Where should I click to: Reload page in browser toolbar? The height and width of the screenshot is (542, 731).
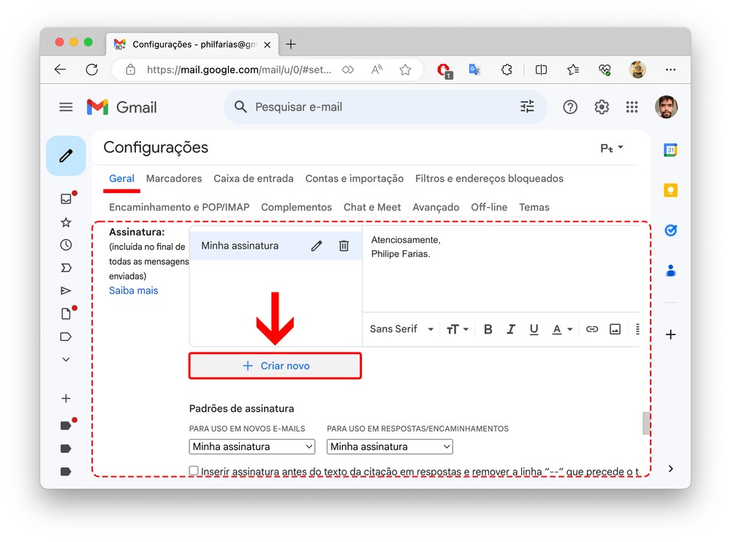point(92,69)
